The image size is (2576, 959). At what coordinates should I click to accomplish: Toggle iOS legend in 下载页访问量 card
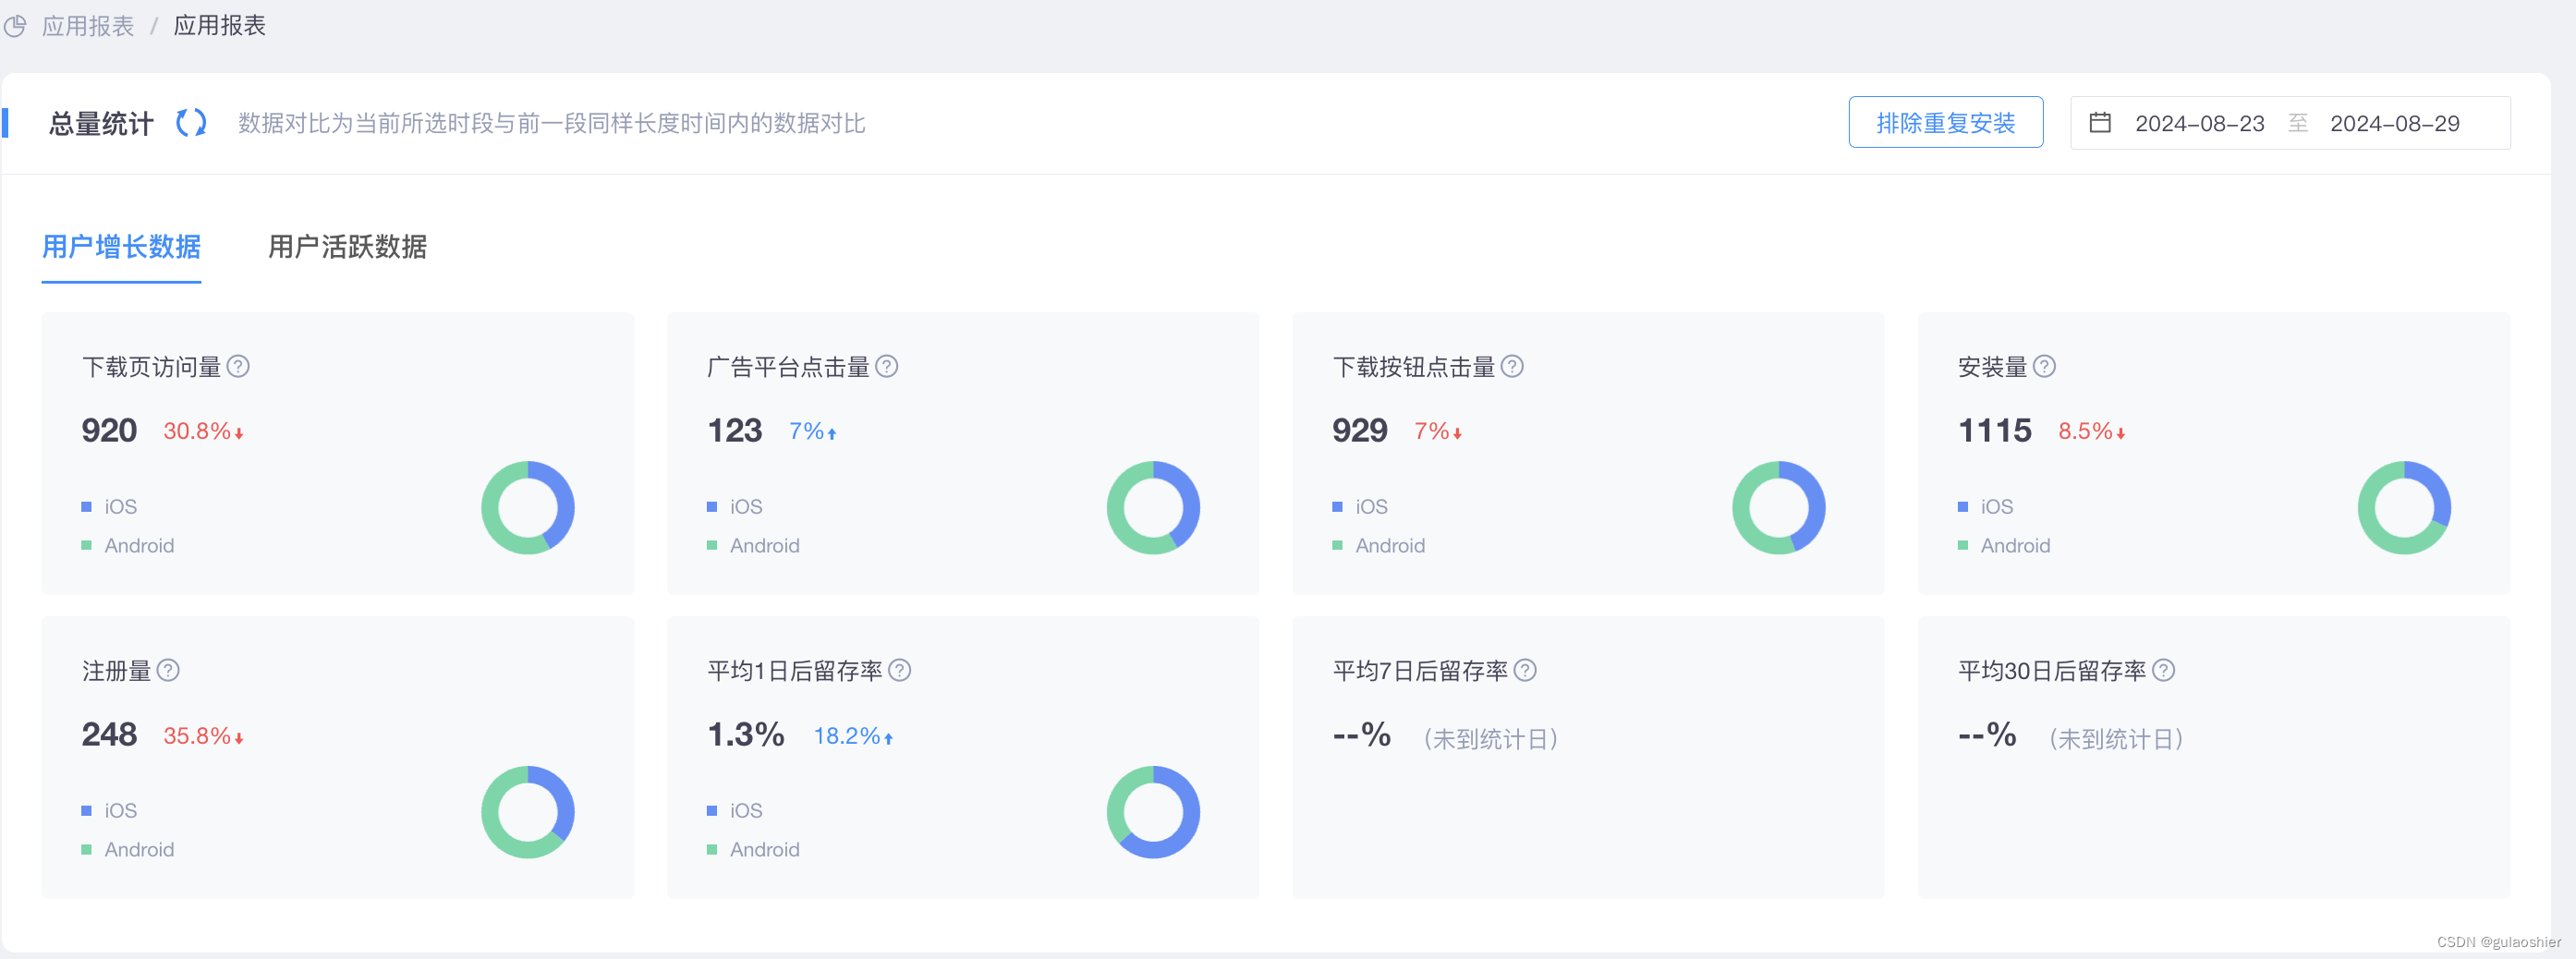(x=110, y=507)
